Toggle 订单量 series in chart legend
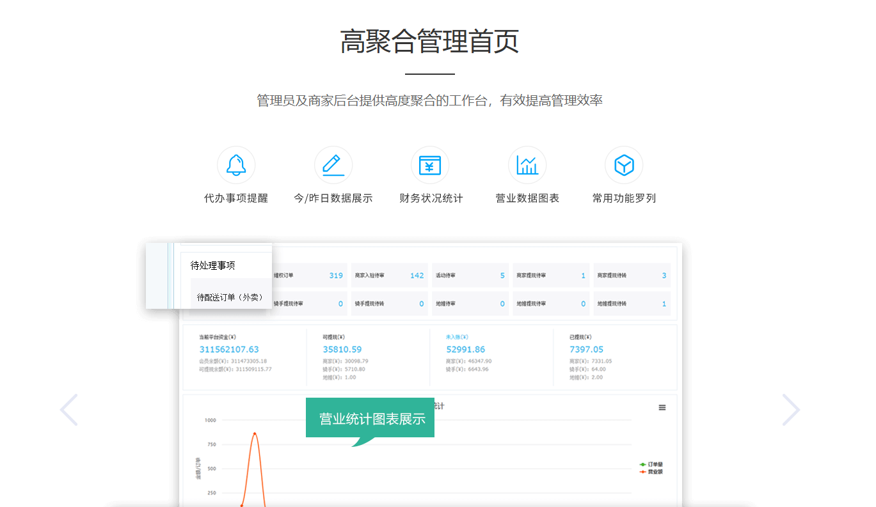 coord(651,464)
